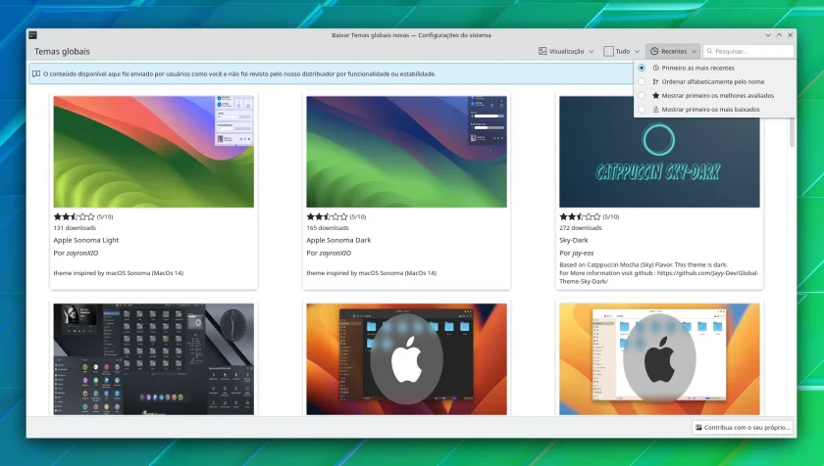824x466 pixels.
Task: Click the 131 downloads text
Action: pos(75,228)
